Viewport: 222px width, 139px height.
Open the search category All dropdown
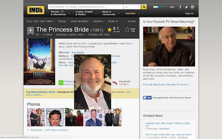(x=132, y=7)
